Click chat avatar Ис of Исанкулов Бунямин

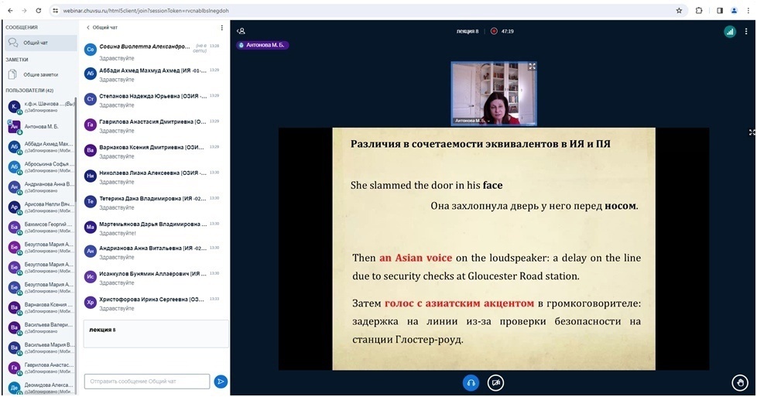pyautogui.click(x=91, y=277)
